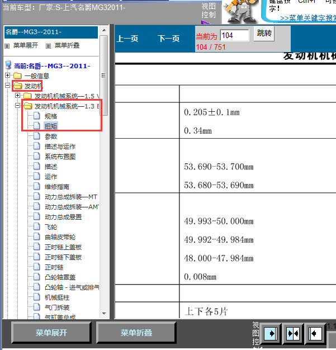Click view control center-split arrows icon
Screen dimensions: 336x350
[293, 333]
